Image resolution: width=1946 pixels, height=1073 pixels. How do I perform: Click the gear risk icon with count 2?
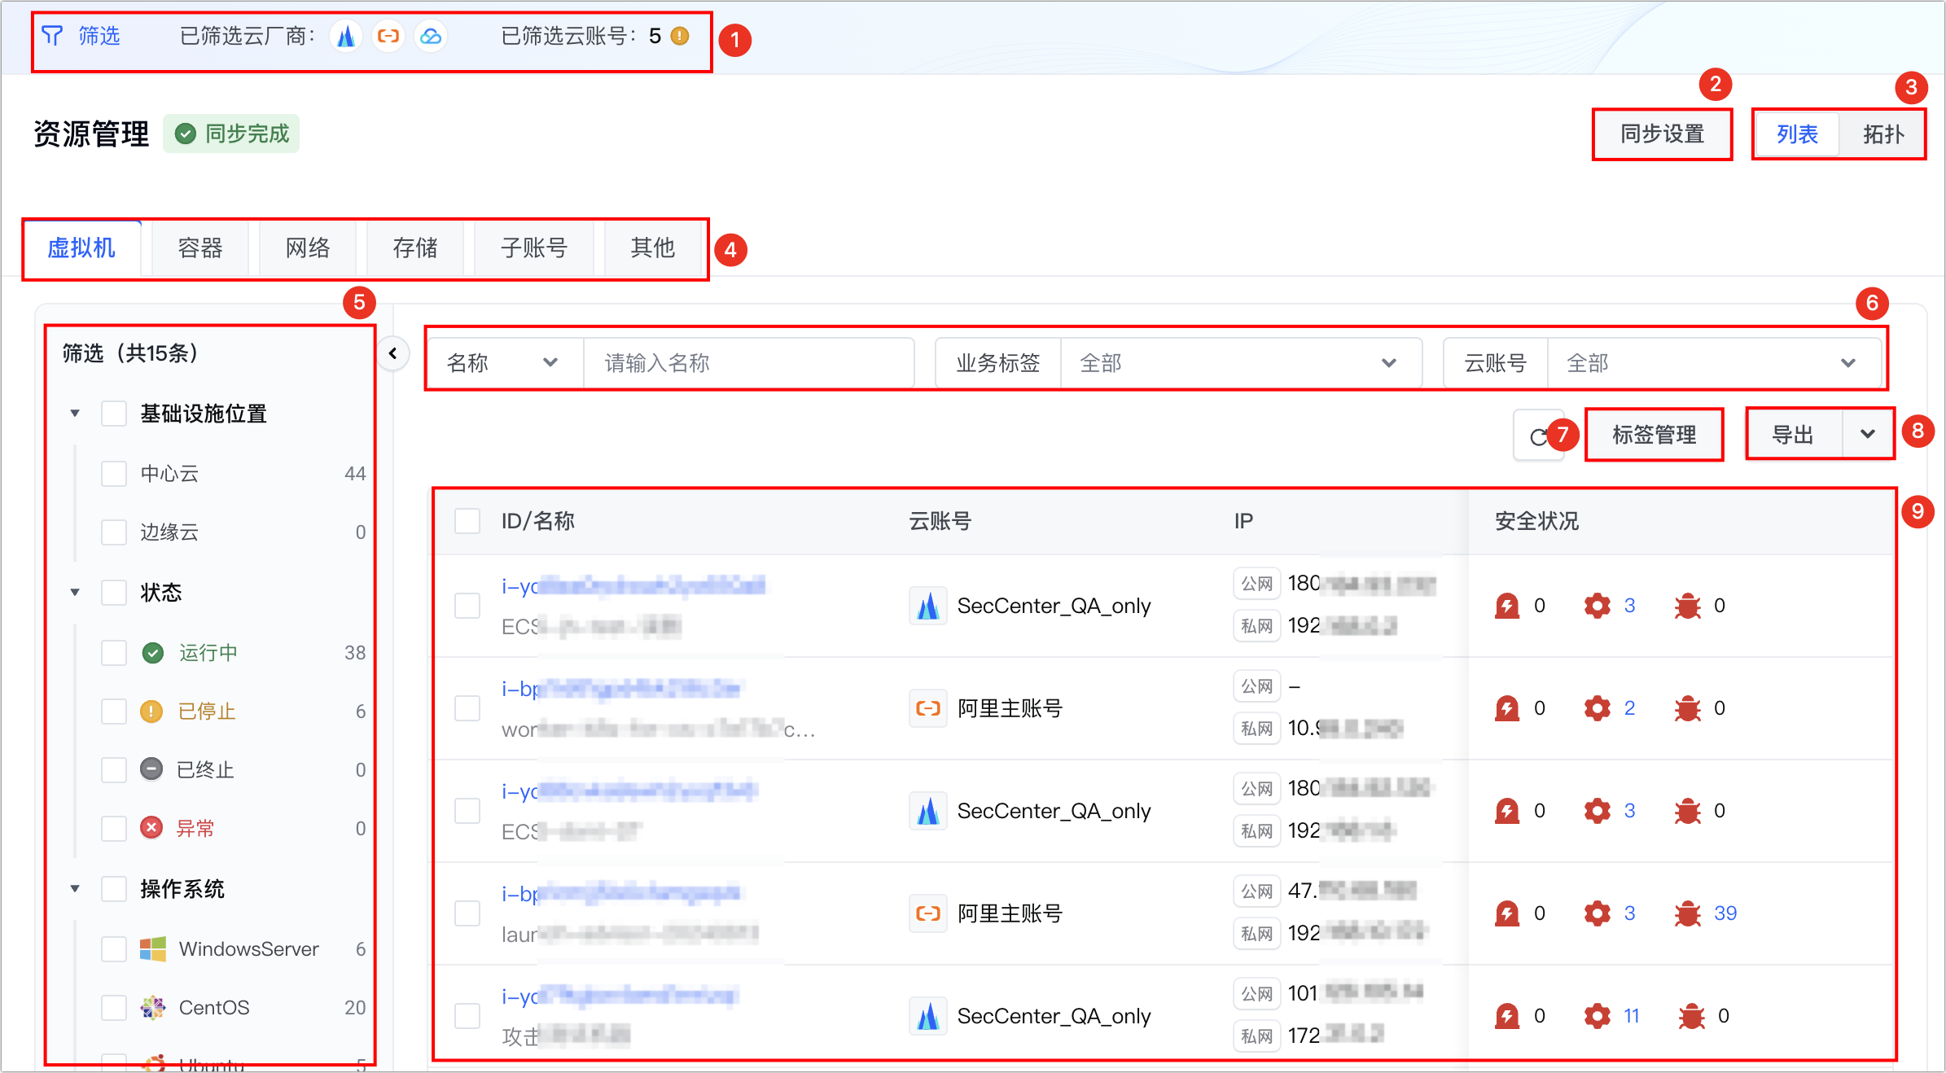click(1598, 708)
